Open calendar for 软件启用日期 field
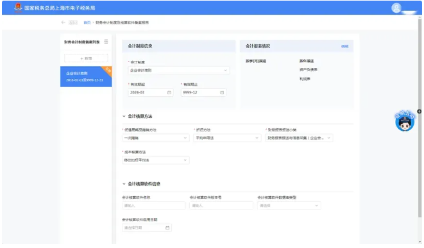 [167, 228]
